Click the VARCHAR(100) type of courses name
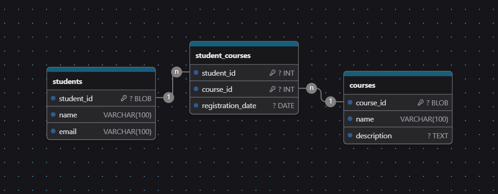Viewport: 498px width, 194px height. tap(424, 119)
